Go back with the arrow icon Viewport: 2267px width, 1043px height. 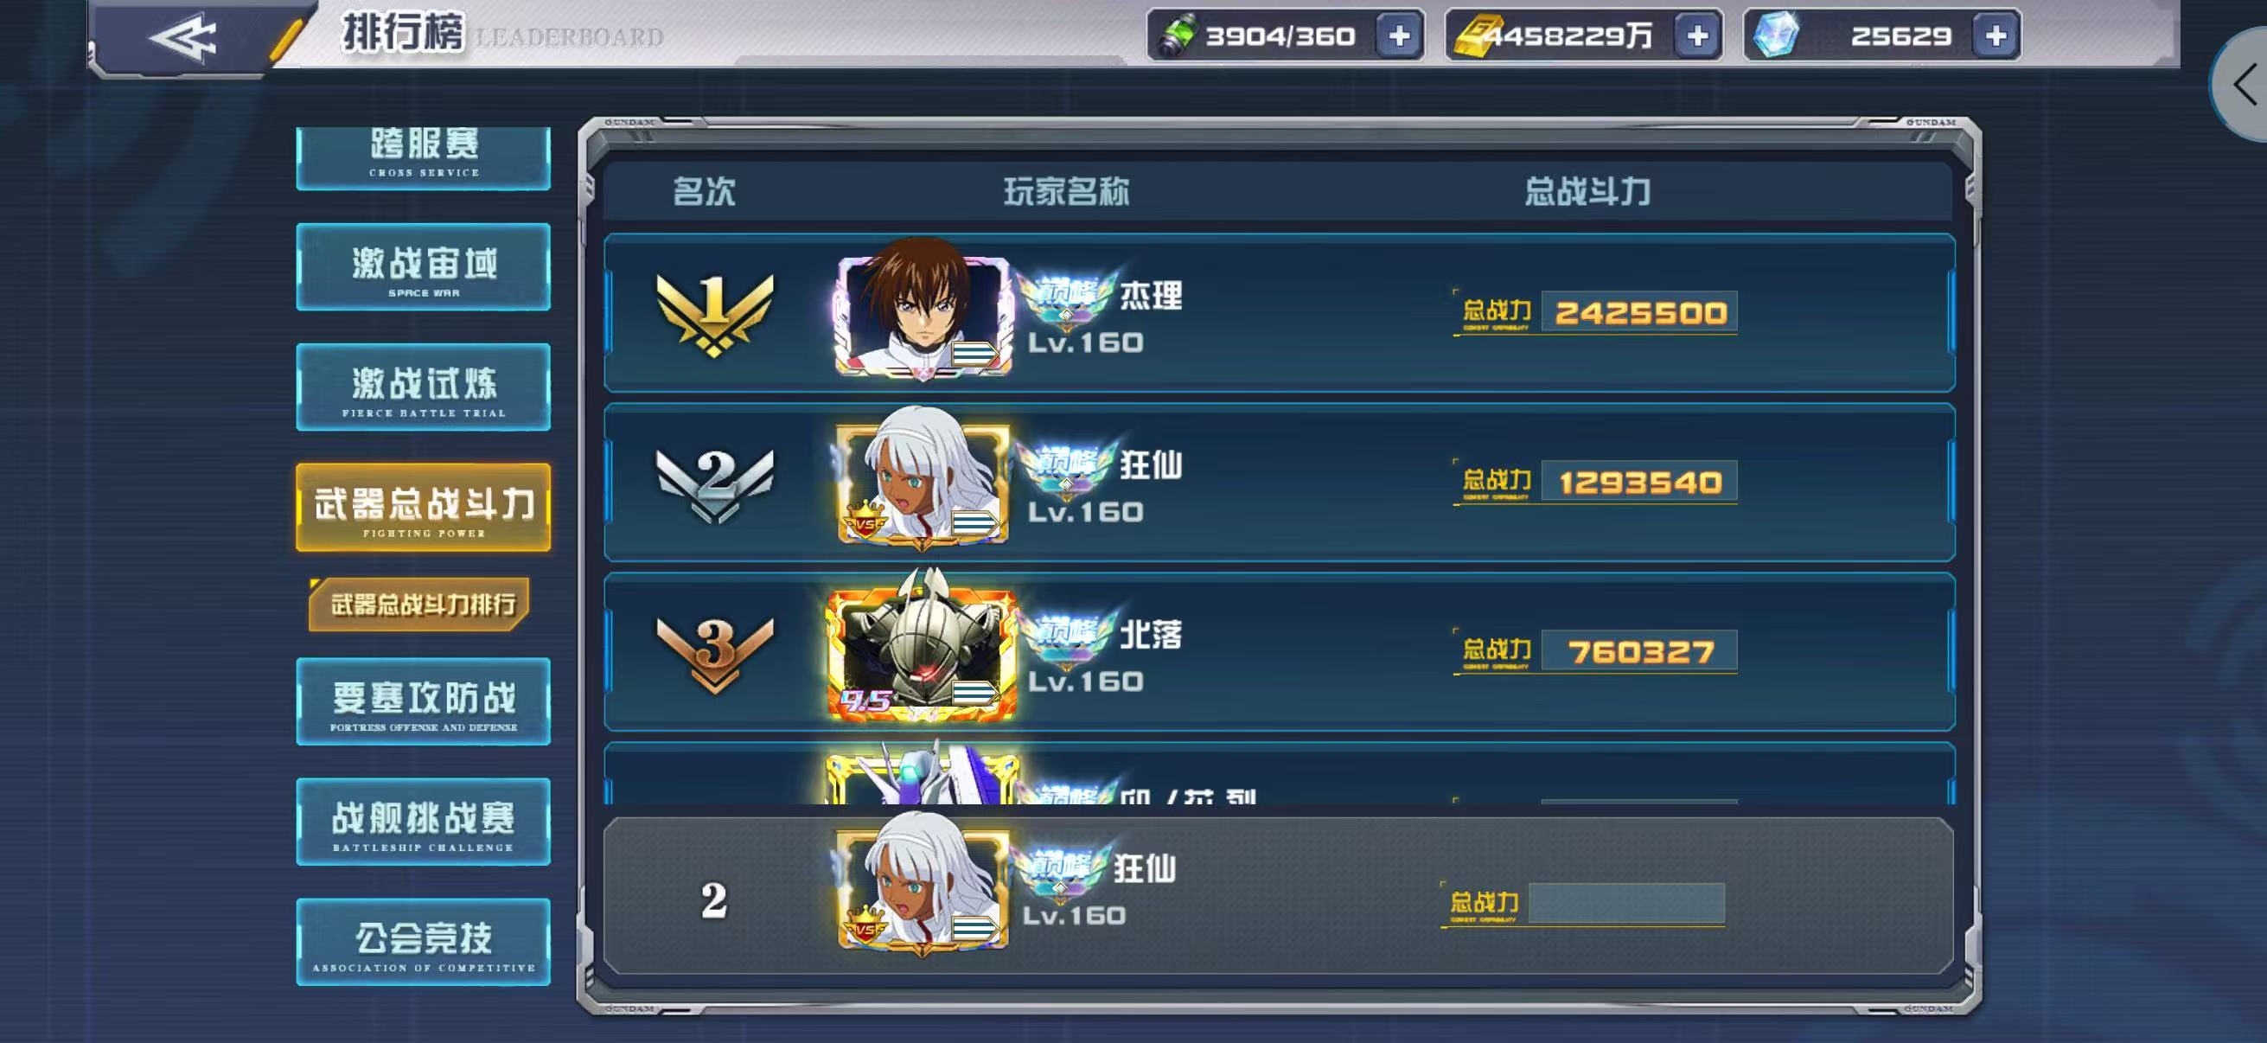pos(182,37)
